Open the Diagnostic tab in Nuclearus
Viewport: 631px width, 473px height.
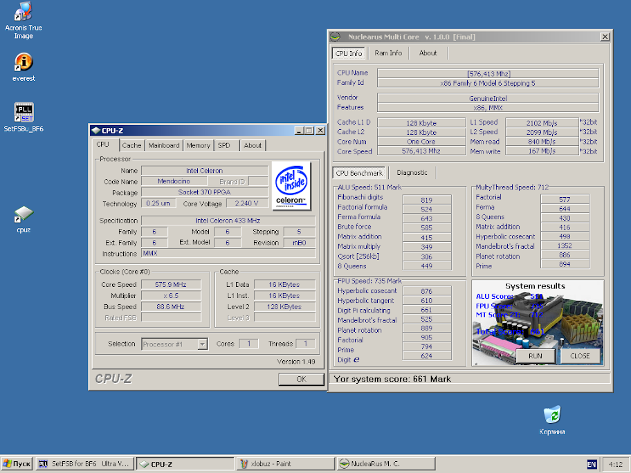click(x=412, y=173)
